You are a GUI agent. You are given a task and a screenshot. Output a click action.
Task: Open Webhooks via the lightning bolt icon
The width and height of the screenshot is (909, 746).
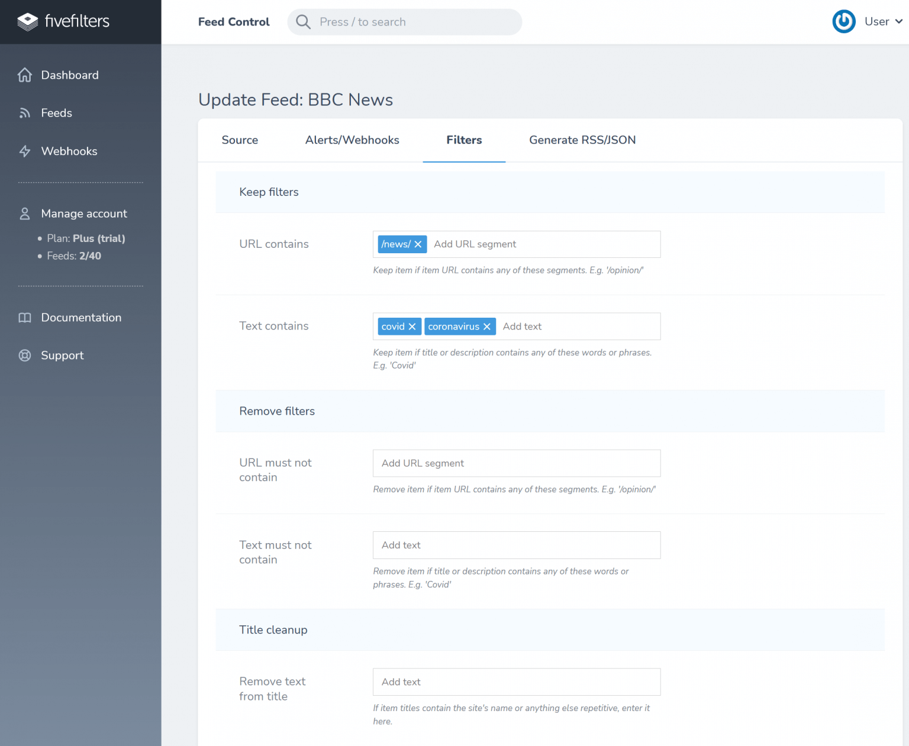(24, 151)
